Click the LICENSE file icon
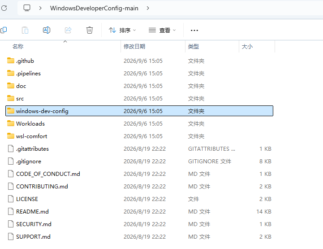The image size is (323, 249). click(11, 199)
